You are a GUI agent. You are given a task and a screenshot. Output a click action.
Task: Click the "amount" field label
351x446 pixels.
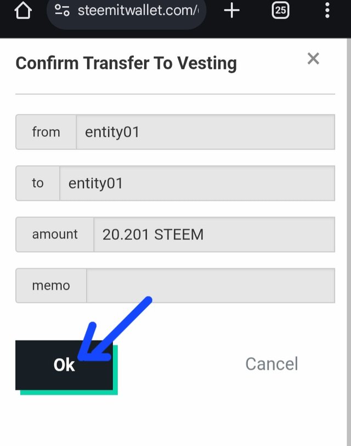pyautogui.click(x=55, y=235)
